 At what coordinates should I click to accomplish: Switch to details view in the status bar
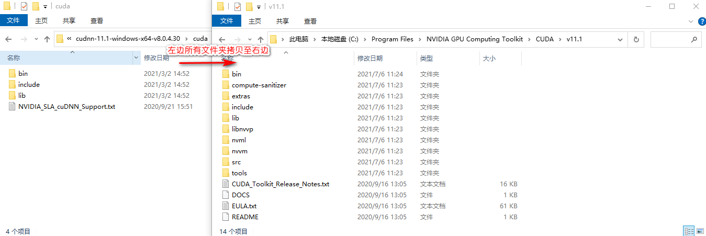coord(689,231)
